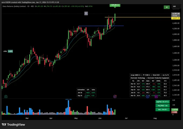Viewport: 183px width, 129px height.
Task: Click the 4,000.00 price axis label
Action: tap(176, 34)
